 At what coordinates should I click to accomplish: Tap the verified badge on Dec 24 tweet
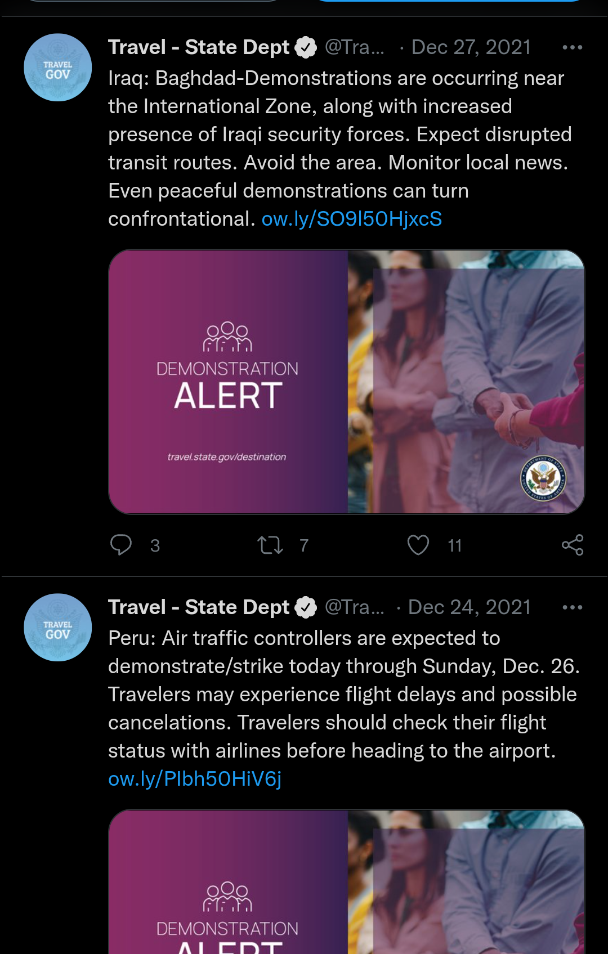[x=306, y=607]
